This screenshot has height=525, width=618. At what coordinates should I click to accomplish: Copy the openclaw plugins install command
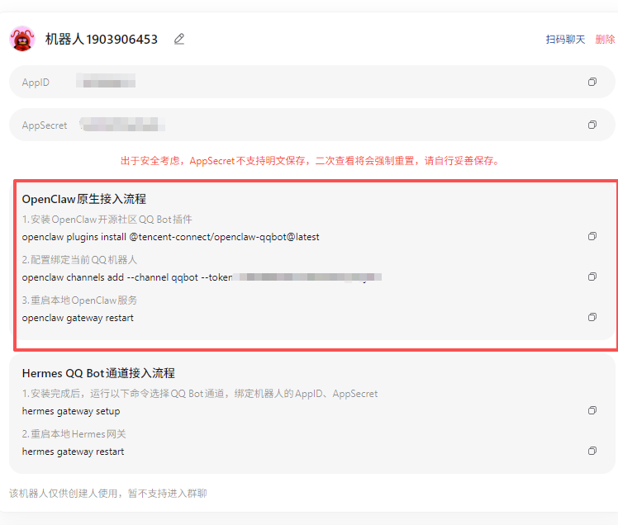[x=592, y=236]
